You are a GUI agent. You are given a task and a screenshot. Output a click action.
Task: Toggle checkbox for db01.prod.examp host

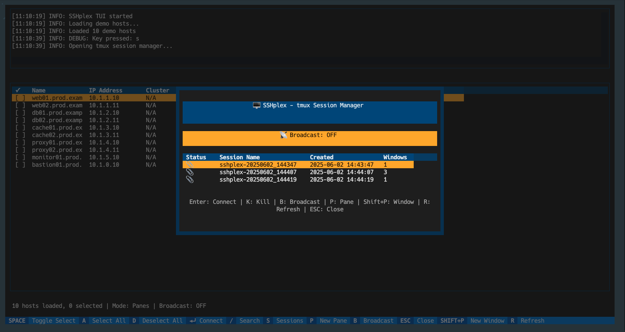pyautogui.click(x=20, y=113)
